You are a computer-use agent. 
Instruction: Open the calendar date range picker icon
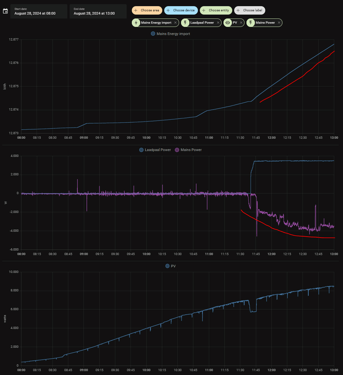5,11
